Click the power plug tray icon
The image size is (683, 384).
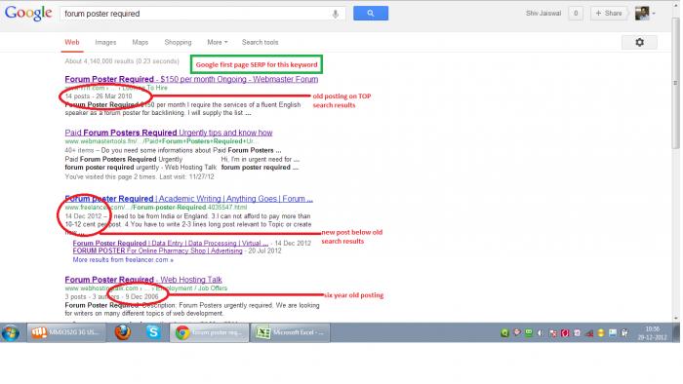coord(624,333)
